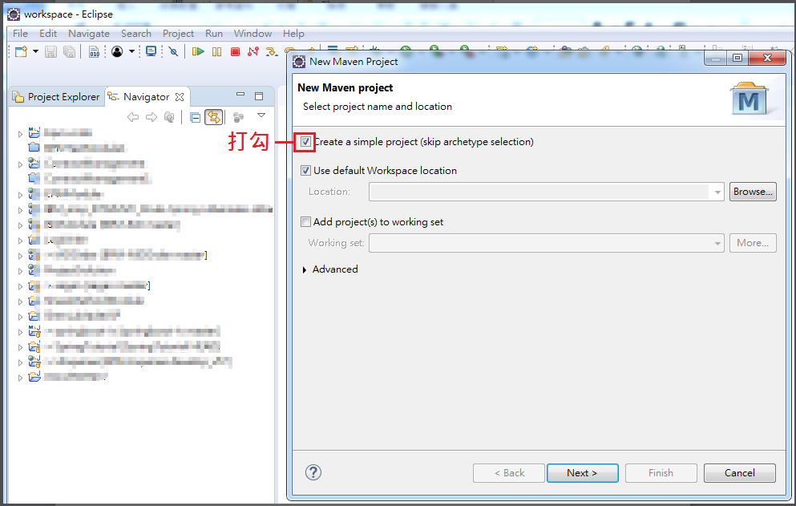Image resolution: width=796 pixels, height=506 pixels.
Task: Expand the Advanced section
Action: (x=304, y=269)
